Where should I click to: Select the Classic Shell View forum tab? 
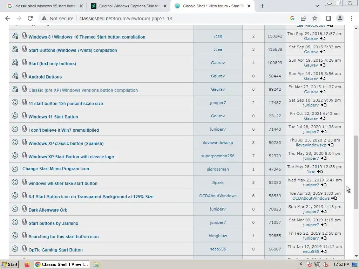tap(213, 6)
